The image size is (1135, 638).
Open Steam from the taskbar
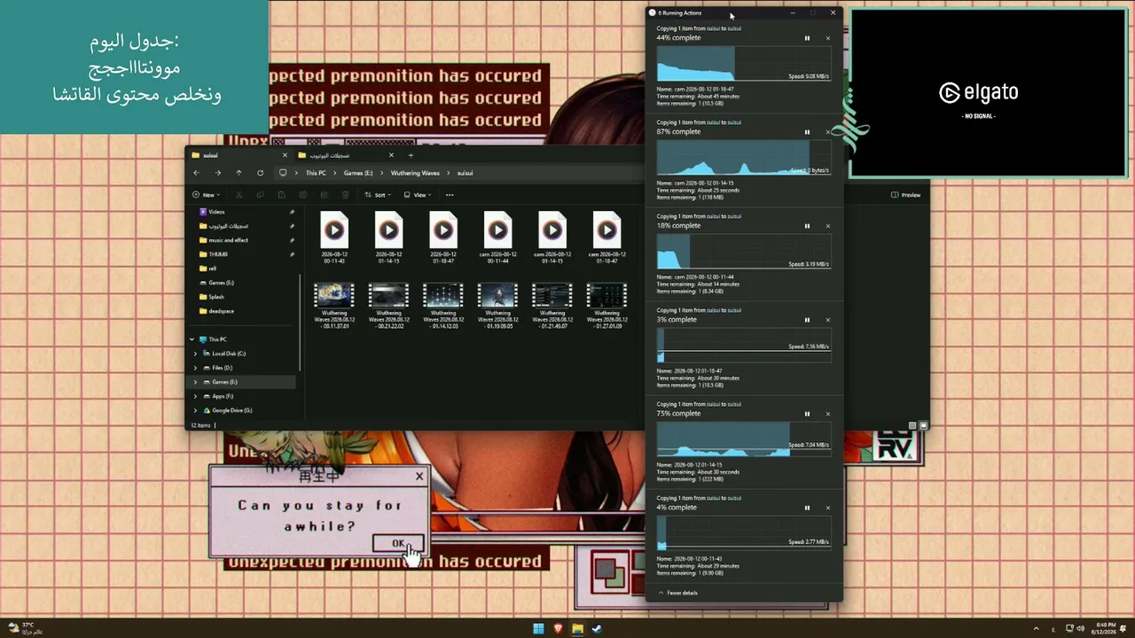597,629
